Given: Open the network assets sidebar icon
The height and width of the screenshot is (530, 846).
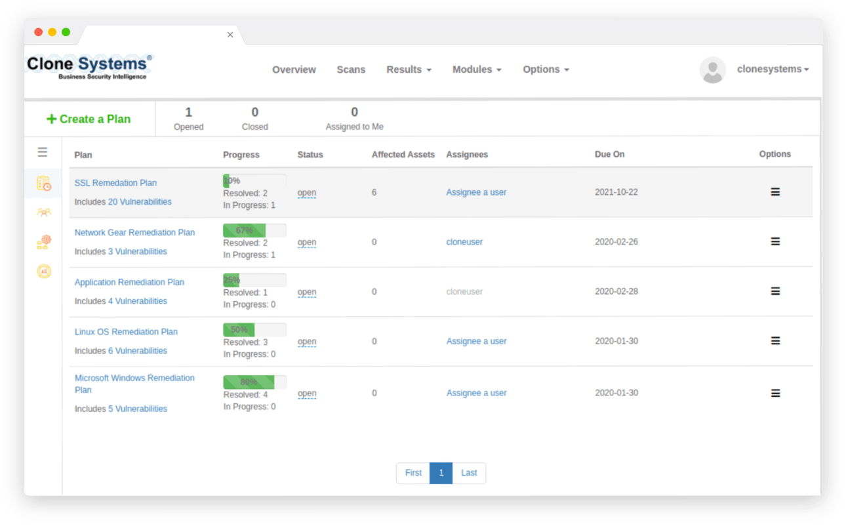Looking at the screenshot, I should [44, 242].
